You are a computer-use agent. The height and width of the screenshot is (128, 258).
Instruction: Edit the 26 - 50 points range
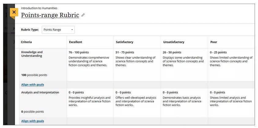point(172,52)
